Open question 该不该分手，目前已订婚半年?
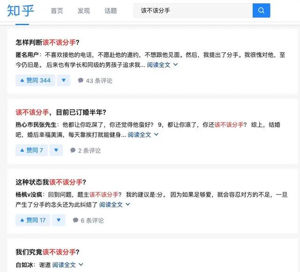Image resolution: width=300 pixels, height=272 pixels. 61,112
